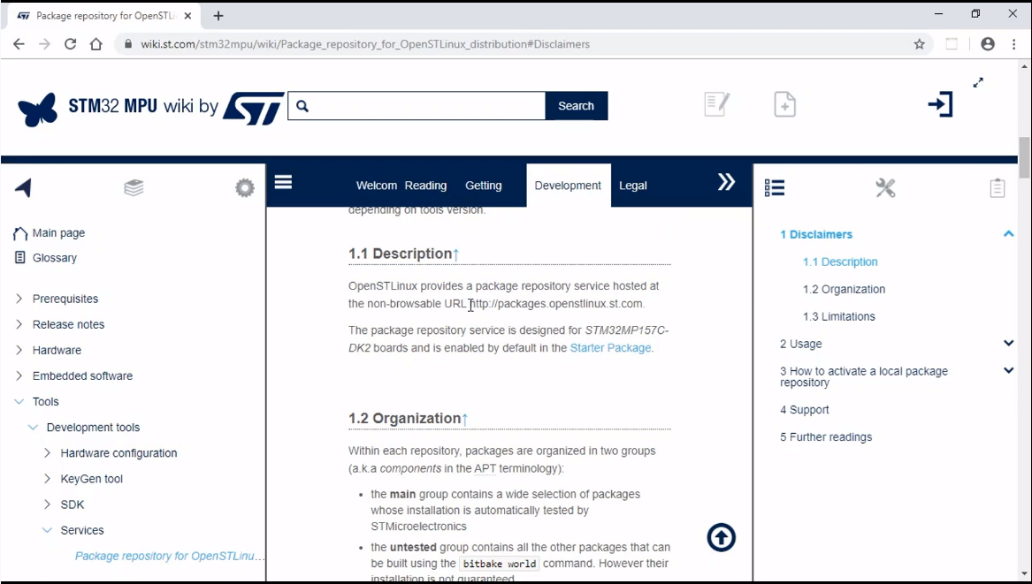Click the Glossary document icon

[19, 258]
